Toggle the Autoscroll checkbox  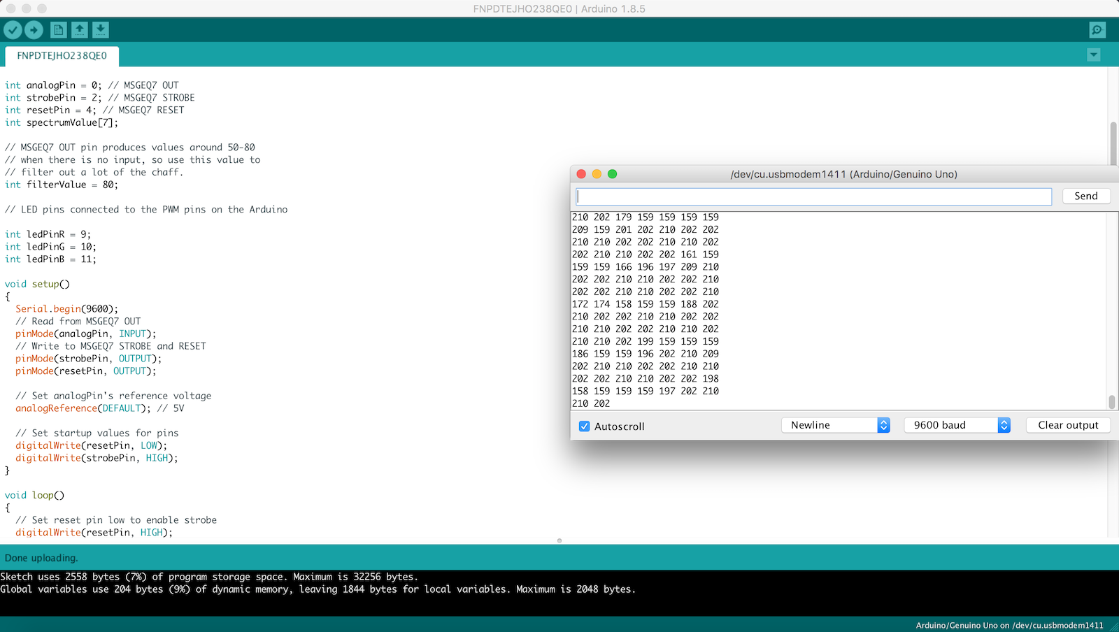(x=585, y=426)
